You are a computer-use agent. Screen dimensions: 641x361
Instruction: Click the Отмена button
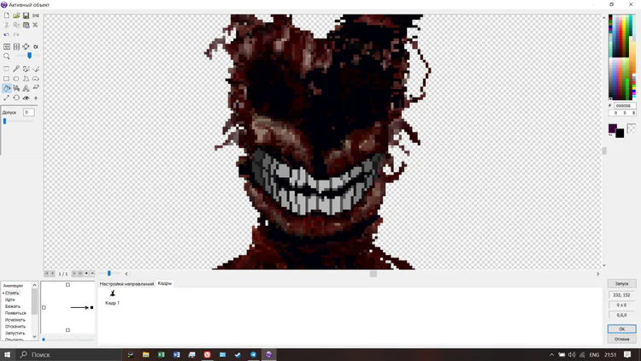(x=621, y=340)
